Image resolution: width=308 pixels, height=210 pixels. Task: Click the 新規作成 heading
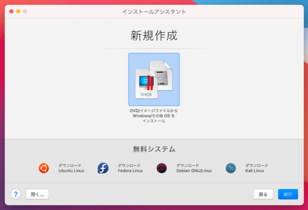pyautogui.click(x=154, y=36)
